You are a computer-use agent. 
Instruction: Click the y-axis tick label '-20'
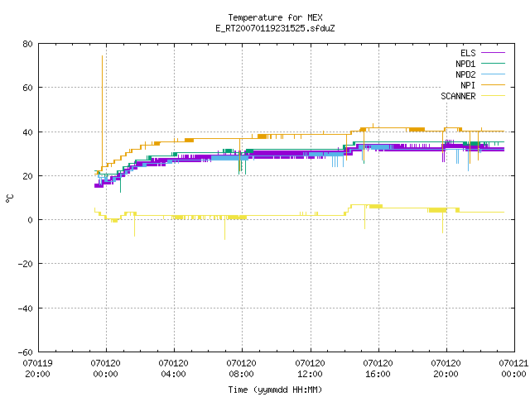(x=26, y=264)
